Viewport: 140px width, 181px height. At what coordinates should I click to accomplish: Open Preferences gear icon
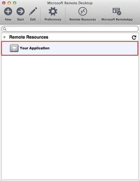click(53, 12)
